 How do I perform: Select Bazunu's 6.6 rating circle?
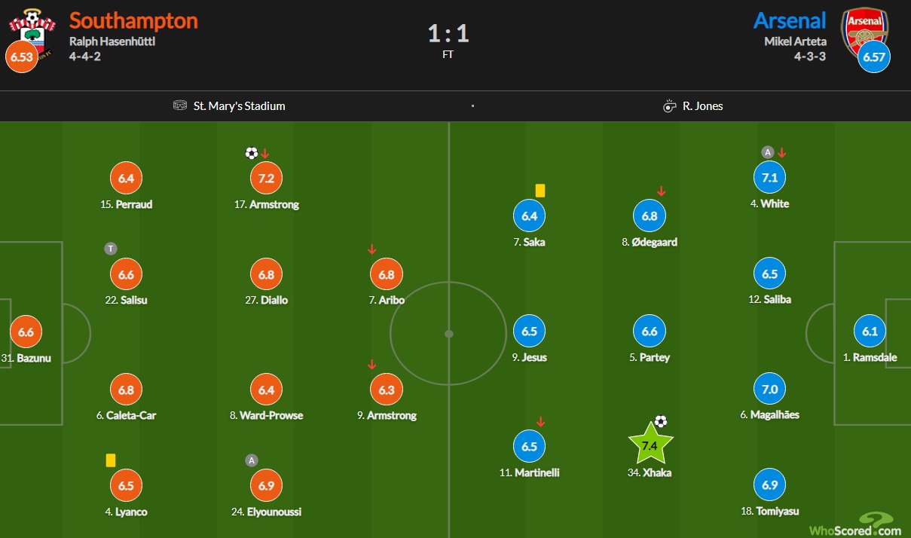click(26, 332)
